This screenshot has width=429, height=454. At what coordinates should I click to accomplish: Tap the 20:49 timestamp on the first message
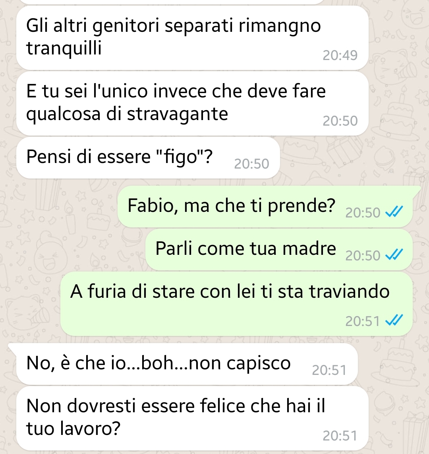pos(340,55)
